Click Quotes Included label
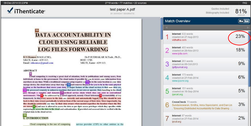The width and height of the screenshot is (251, 126). (220, 9)
